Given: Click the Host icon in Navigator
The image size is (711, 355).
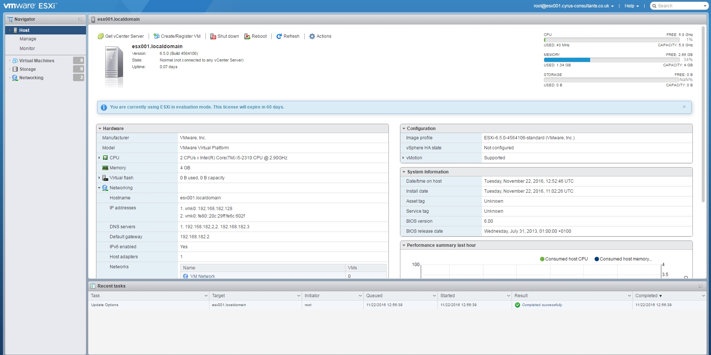Looking at the screenshot, I should pyautogui.click(x=16, y=30).
